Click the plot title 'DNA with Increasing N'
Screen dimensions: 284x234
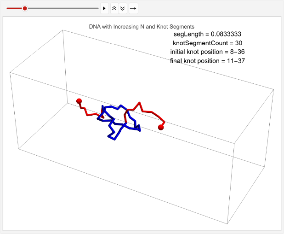[142, 27]
